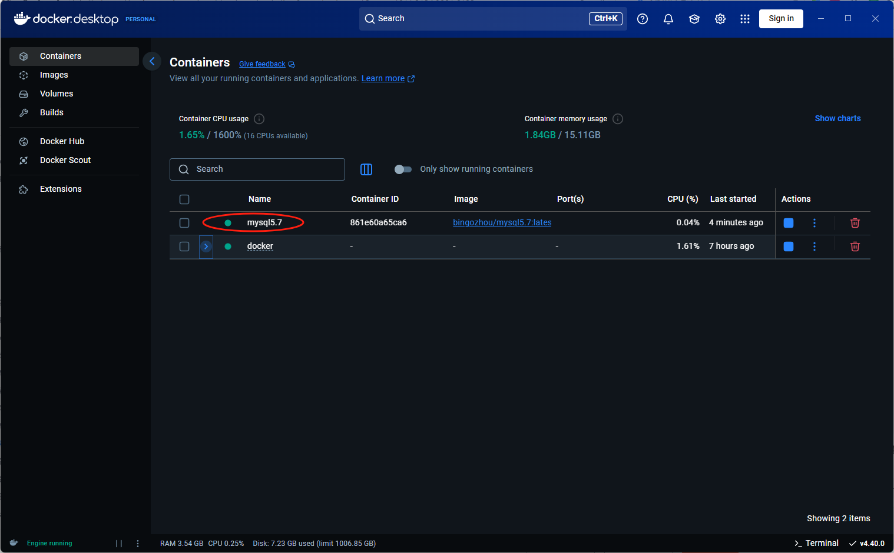Image resolution: width=894 pixels, height=553 pixels.
Task: Open the Volumes sidebar section
Action: tap(74, 94)
